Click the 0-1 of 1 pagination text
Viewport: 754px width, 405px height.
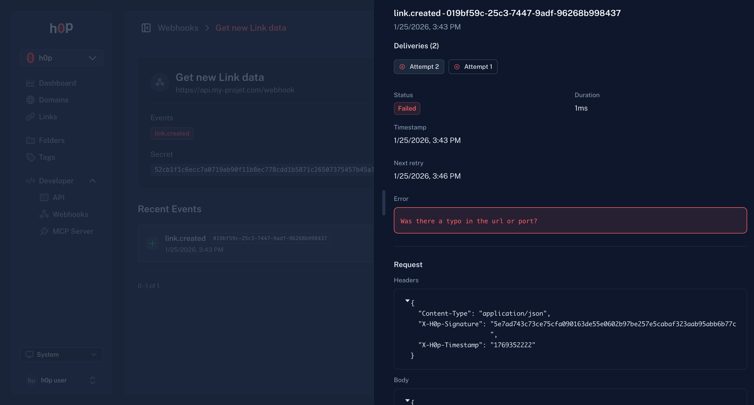coord(148,286)
